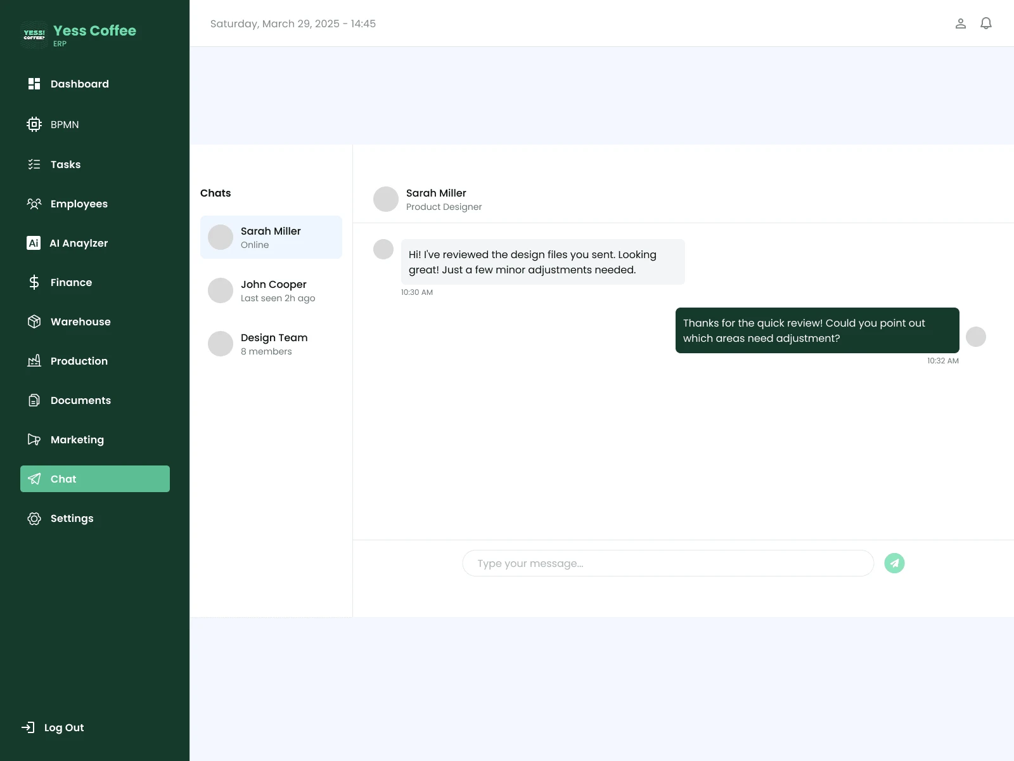Open the John Cooper conversation name
This screenshot has width=1014, height=761.
pyautogui.click(x=274, y=284)
